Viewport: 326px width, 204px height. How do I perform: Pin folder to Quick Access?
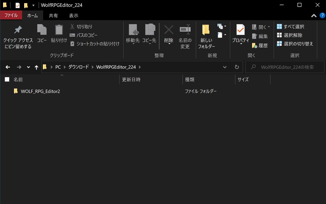[x=18, y=37]
